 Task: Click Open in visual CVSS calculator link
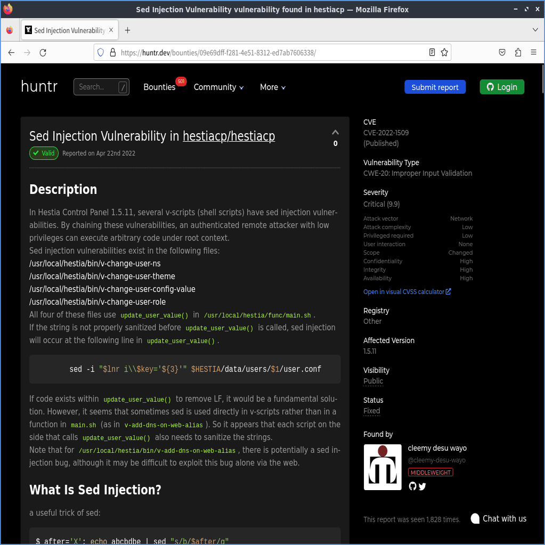[407, 291]
